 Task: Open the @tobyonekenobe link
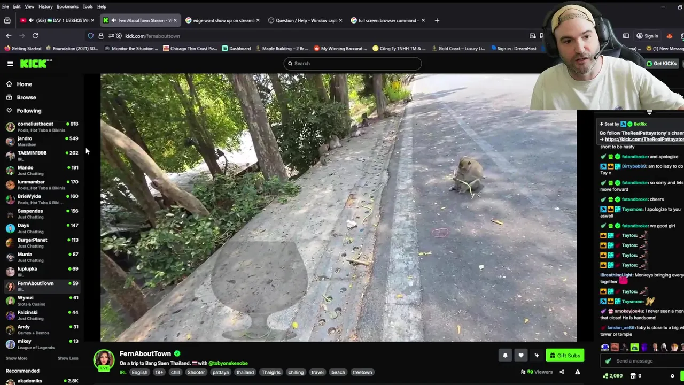(x=228, y=363)
